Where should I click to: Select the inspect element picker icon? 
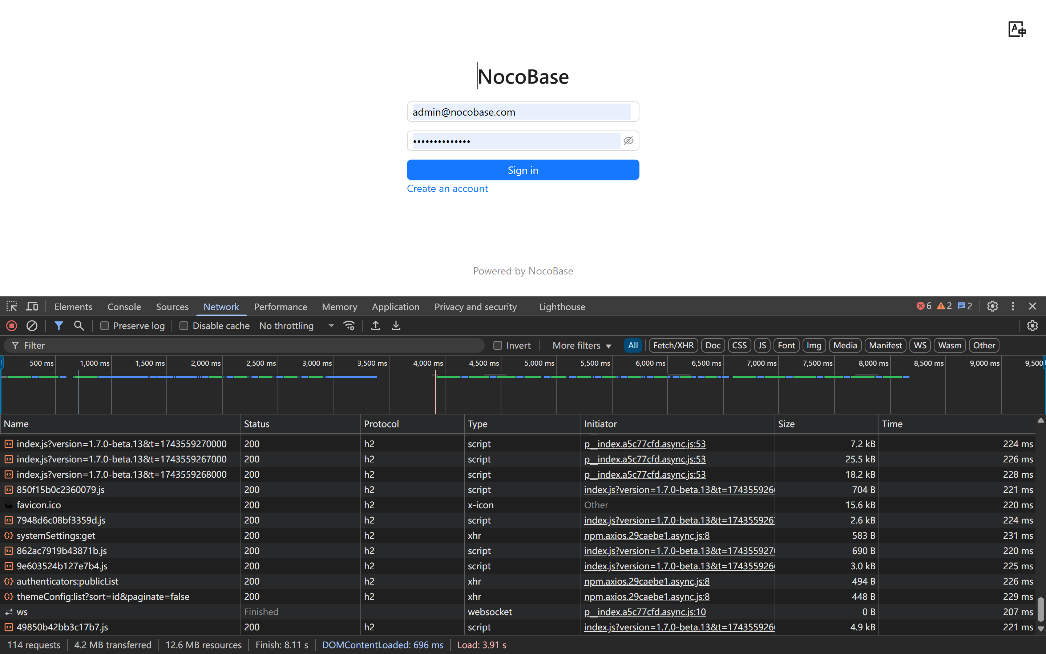(x=12, y=307)
